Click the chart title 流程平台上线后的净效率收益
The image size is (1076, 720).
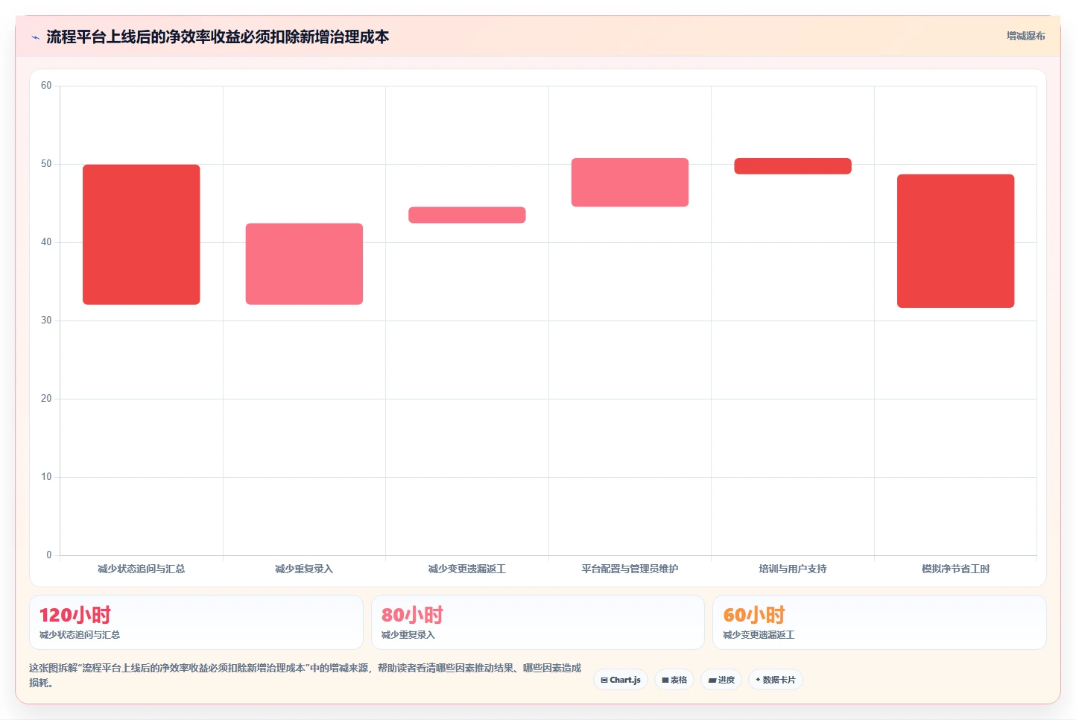[x=218, y=37]
